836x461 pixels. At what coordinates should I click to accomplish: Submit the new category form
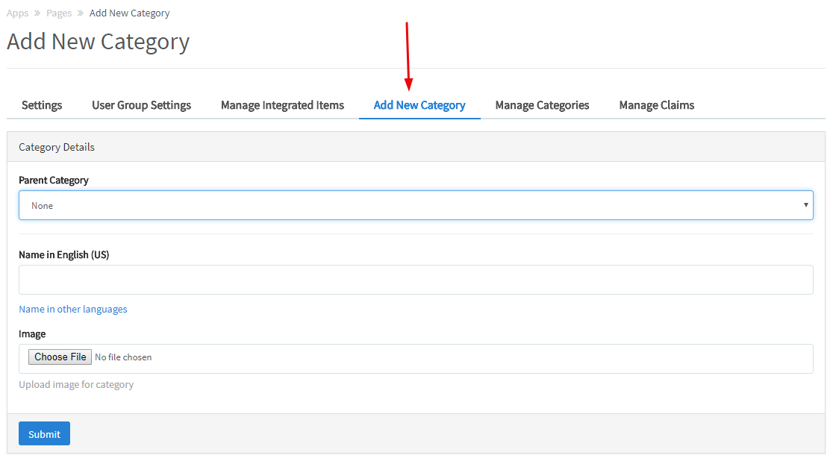[x=44, y=433]
